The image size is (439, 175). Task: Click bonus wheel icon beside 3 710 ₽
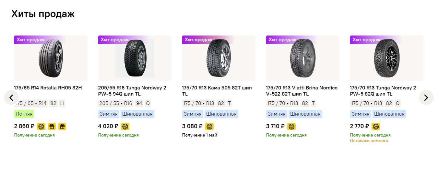(x=291, y=127)
